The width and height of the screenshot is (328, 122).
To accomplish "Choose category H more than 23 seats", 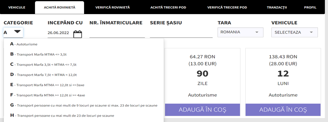I will click(84, 115).
